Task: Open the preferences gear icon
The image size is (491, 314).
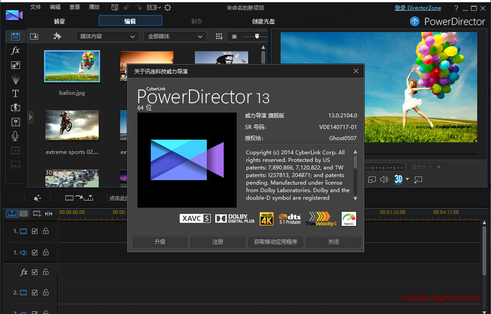Action: (x=168, y=8)
